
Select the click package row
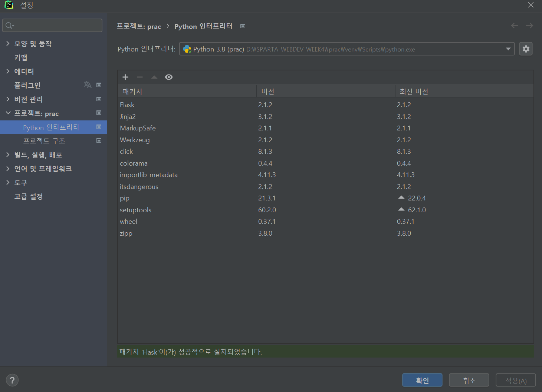click(326, 152)
